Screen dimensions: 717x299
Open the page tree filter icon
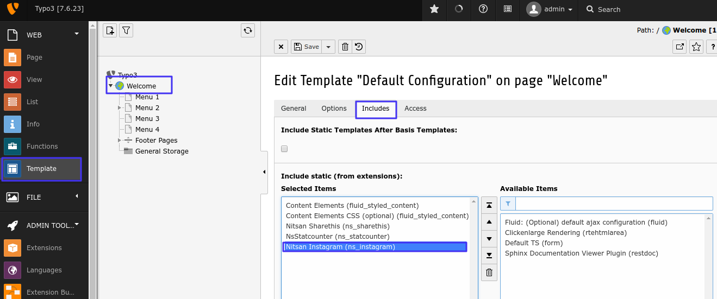point(126,30)
